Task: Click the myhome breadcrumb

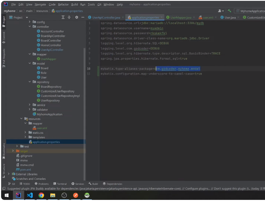Action: click(x=10, y=11)
